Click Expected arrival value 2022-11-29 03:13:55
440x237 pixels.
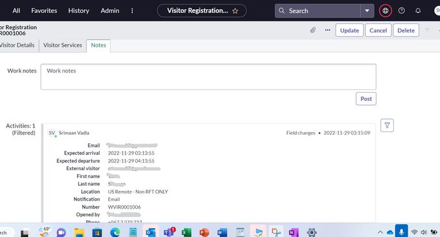click(131, 153)
